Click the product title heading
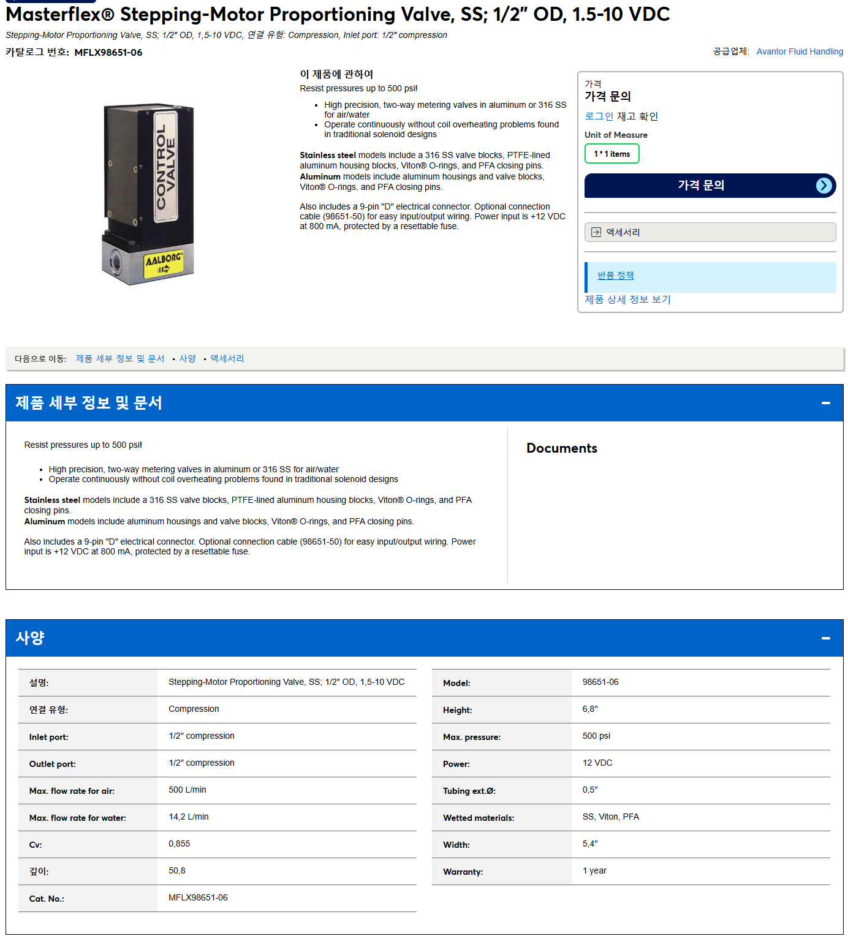 pos(338,14)
